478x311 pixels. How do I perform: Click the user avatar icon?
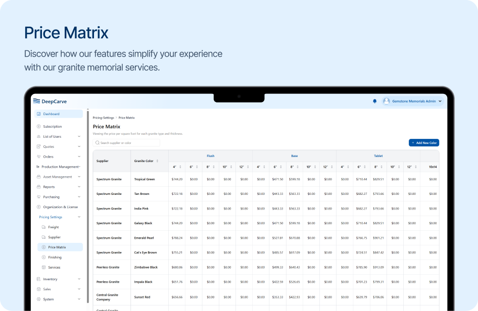(x=387, y=101)
